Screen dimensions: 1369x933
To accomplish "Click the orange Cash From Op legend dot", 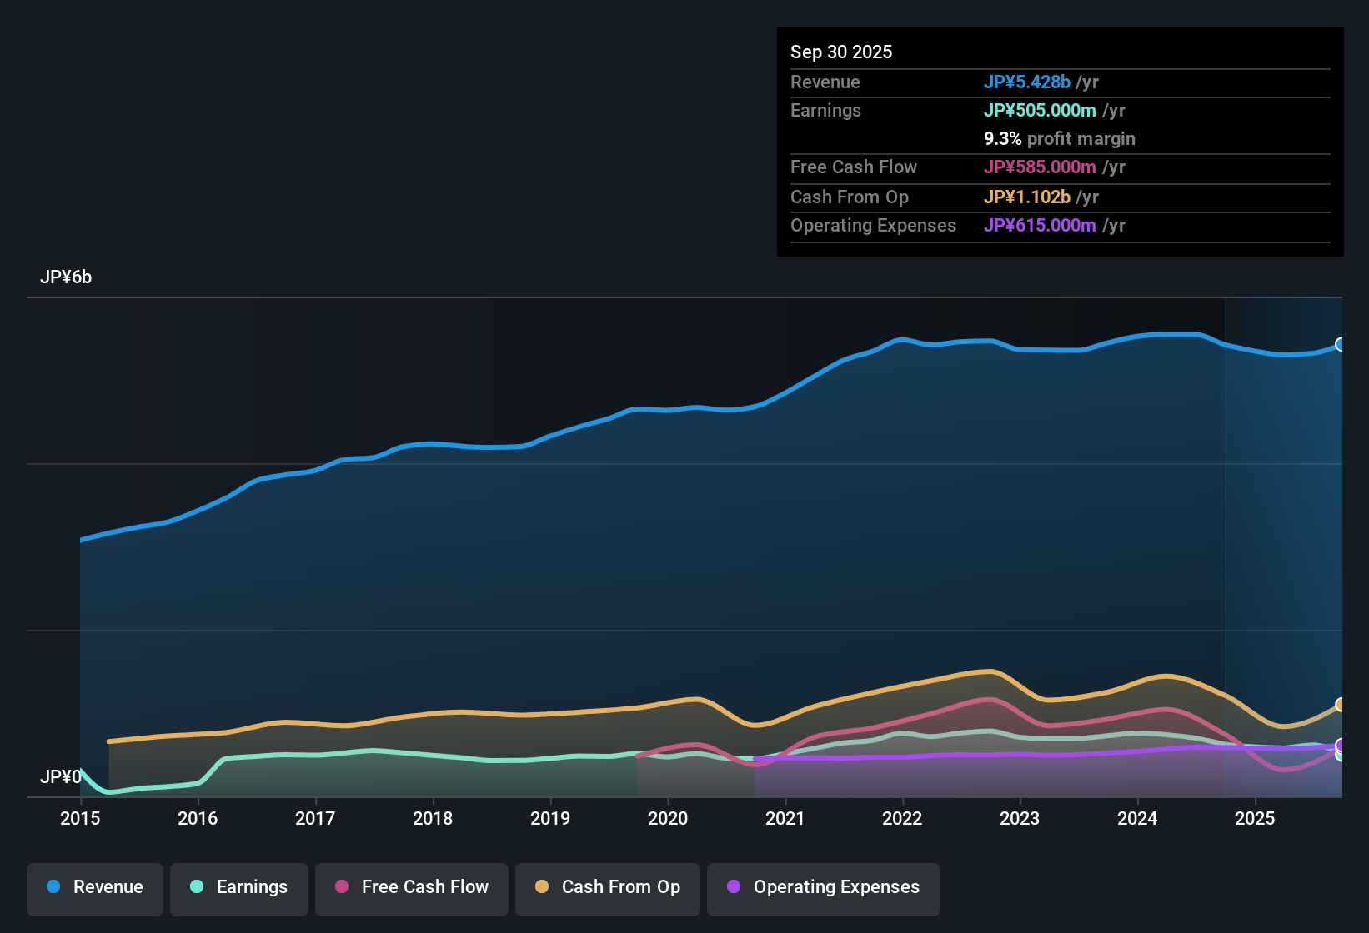I will tap(542, 887).
